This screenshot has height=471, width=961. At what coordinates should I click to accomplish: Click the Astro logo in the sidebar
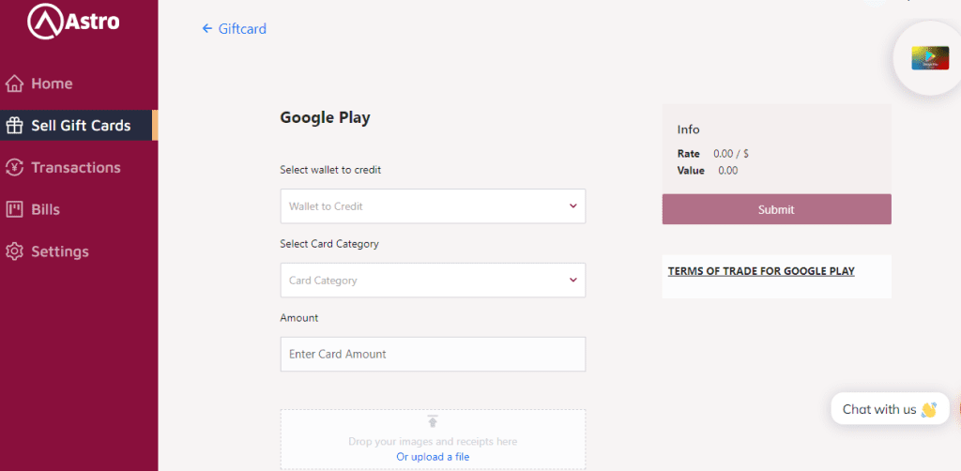coord(73,22)
